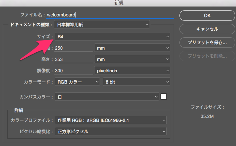236x146 pixels.
Task: Click the キャンセル button
Action: [x=207, y=29]
